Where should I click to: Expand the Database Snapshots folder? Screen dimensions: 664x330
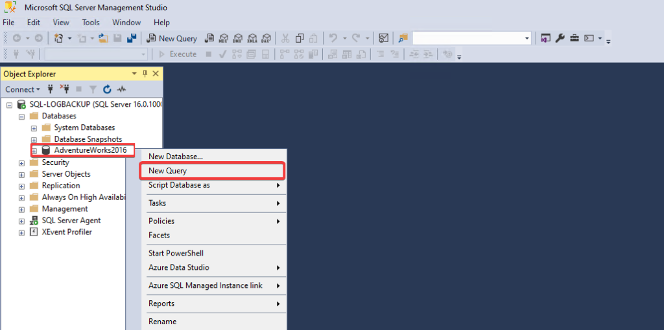[x=34, y=139]
